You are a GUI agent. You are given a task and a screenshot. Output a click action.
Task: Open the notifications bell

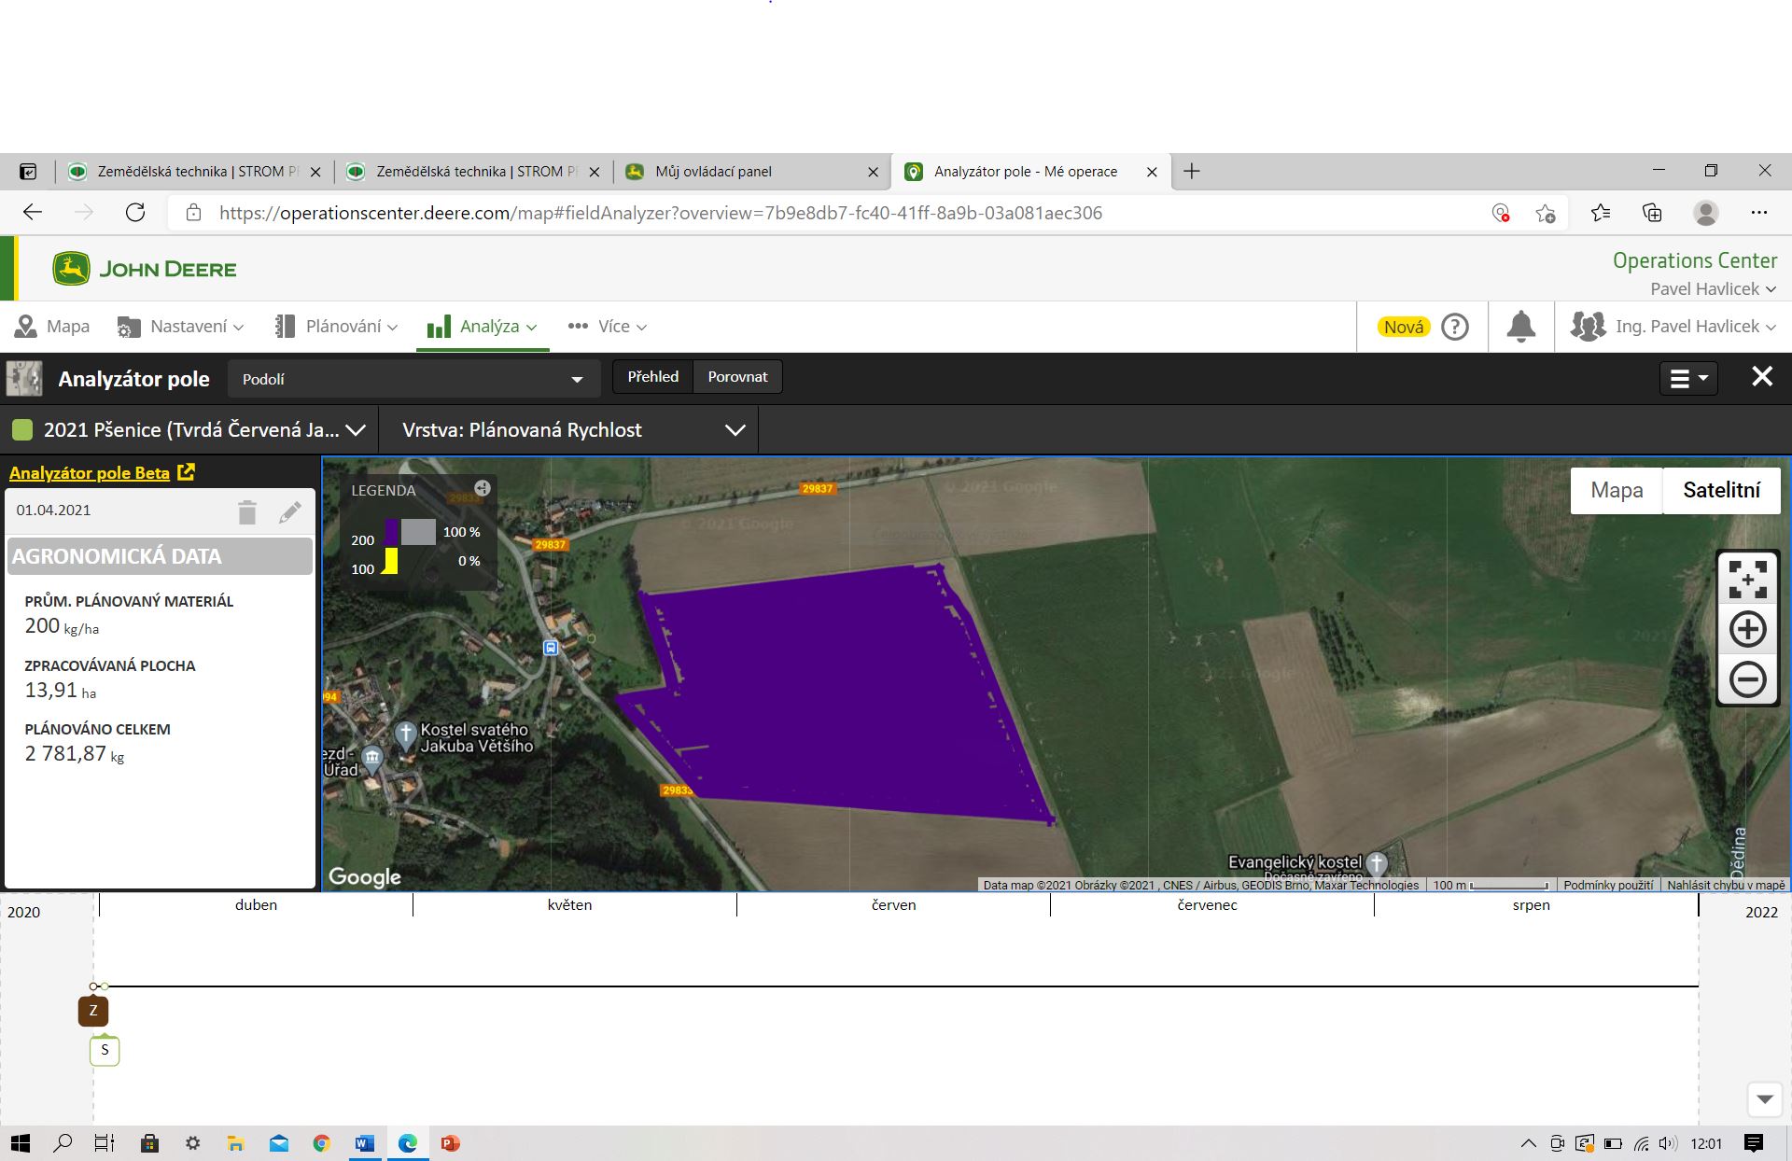[1520, 327]
